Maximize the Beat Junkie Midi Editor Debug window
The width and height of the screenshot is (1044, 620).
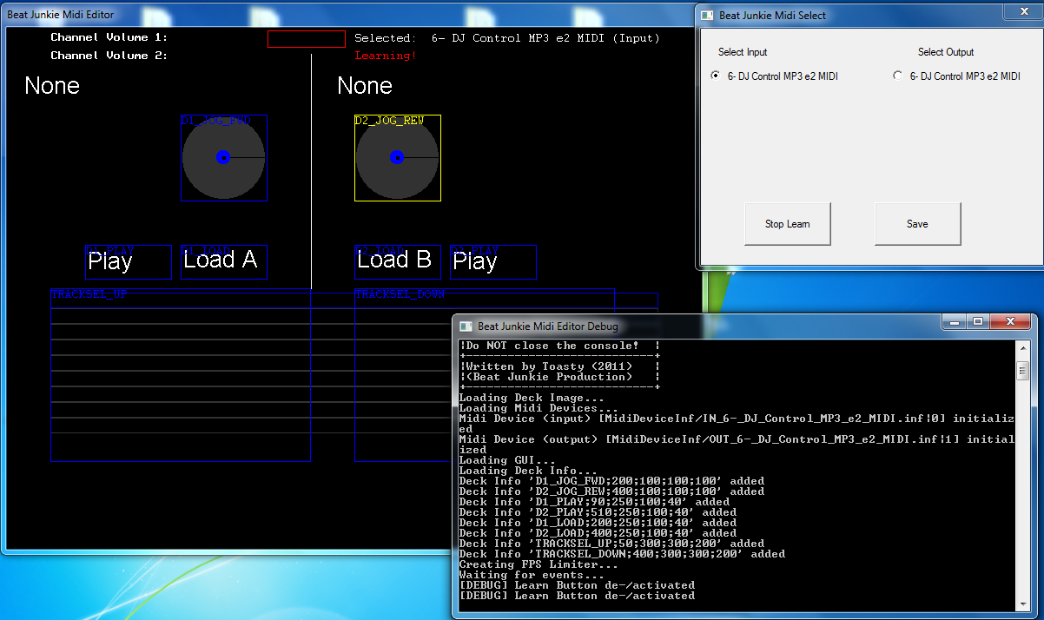(x=978, y=321)
